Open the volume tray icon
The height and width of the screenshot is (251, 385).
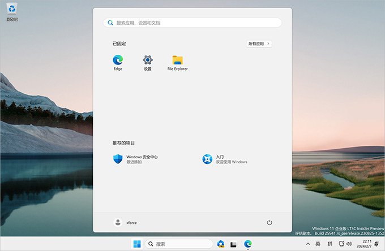(349, 244)
